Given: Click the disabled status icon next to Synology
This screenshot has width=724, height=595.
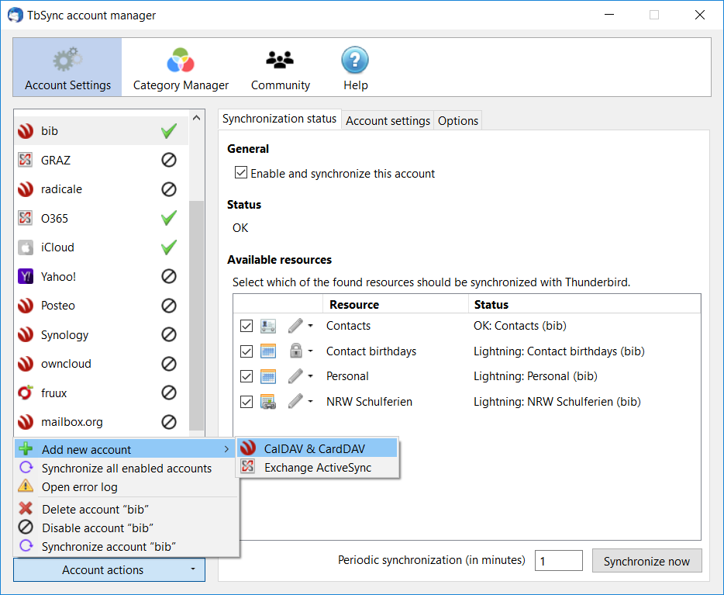Looking at the screenshot, I should (169, 334).
